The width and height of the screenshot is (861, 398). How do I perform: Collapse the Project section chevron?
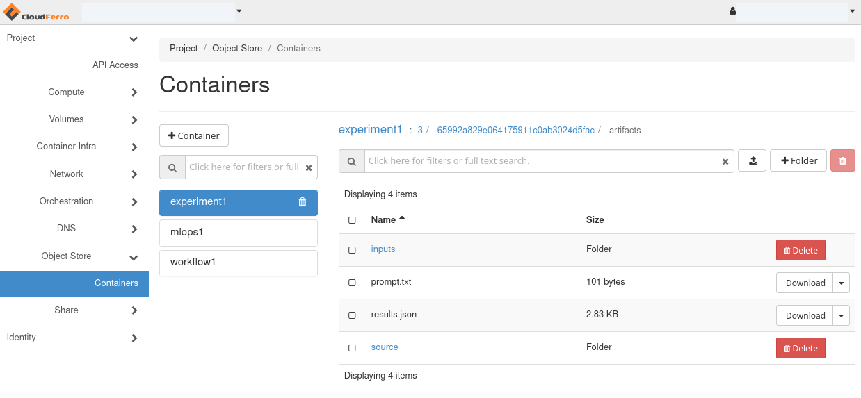click(134, 39)
